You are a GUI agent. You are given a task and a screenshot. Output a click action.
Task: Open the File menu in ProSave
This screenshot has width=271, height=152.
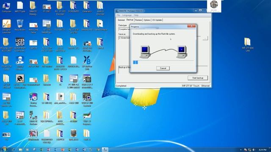118,15
